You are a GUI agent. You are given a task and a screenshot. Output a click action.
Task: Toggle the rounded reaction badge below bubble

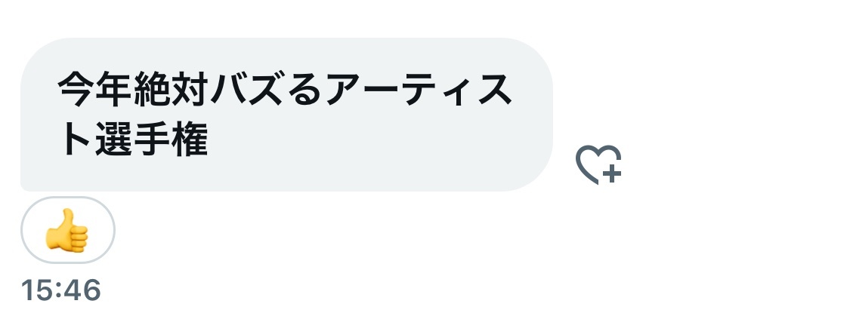pos(67,231)
